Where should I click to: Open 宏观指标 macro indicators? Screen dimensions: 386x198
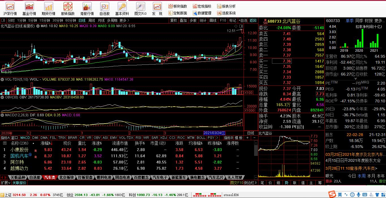coord(202,6)
